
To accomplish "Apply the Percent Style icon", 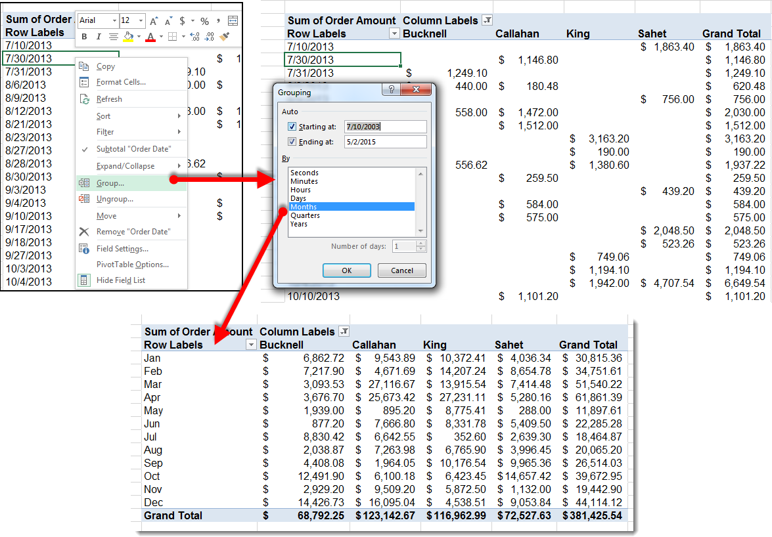I will [204, 22].
